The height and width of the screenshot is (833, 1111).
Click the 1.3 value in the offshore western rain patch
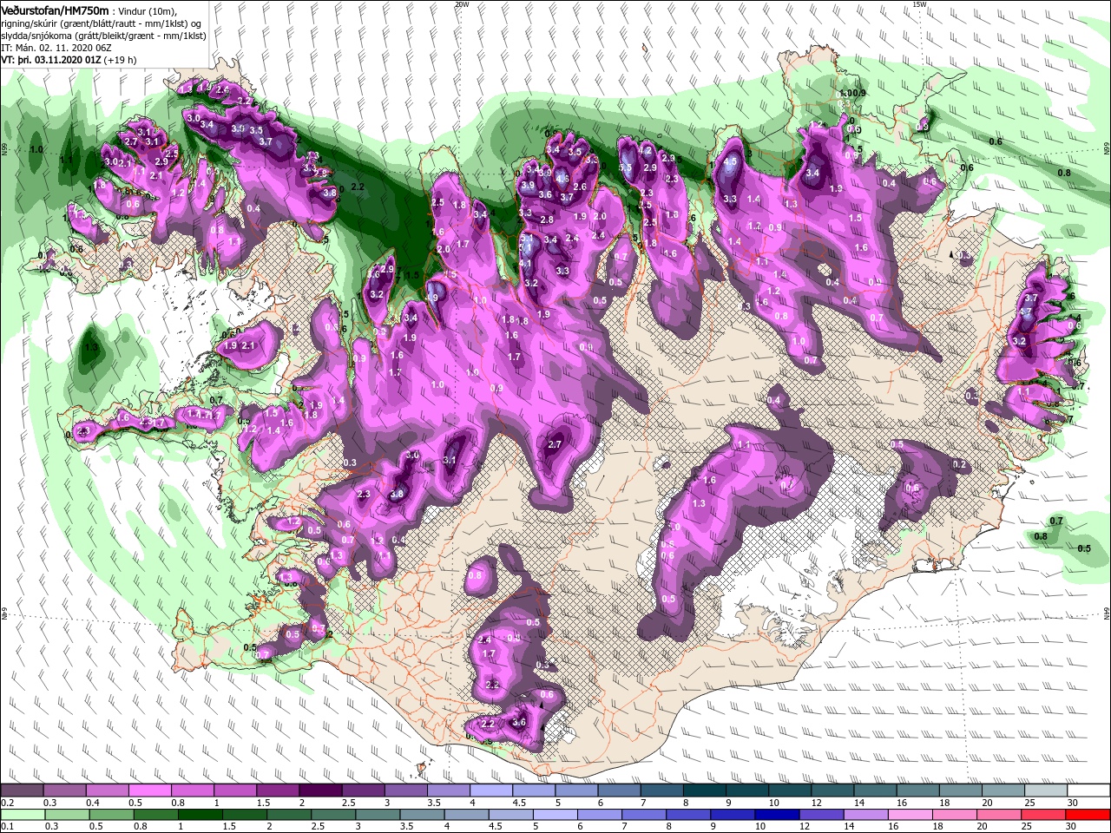tap(91, 348)
